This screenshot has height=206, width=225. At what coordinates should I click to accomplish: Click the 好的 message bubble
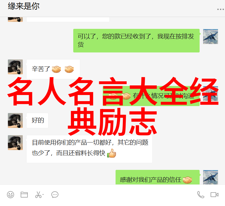[37, 120]
